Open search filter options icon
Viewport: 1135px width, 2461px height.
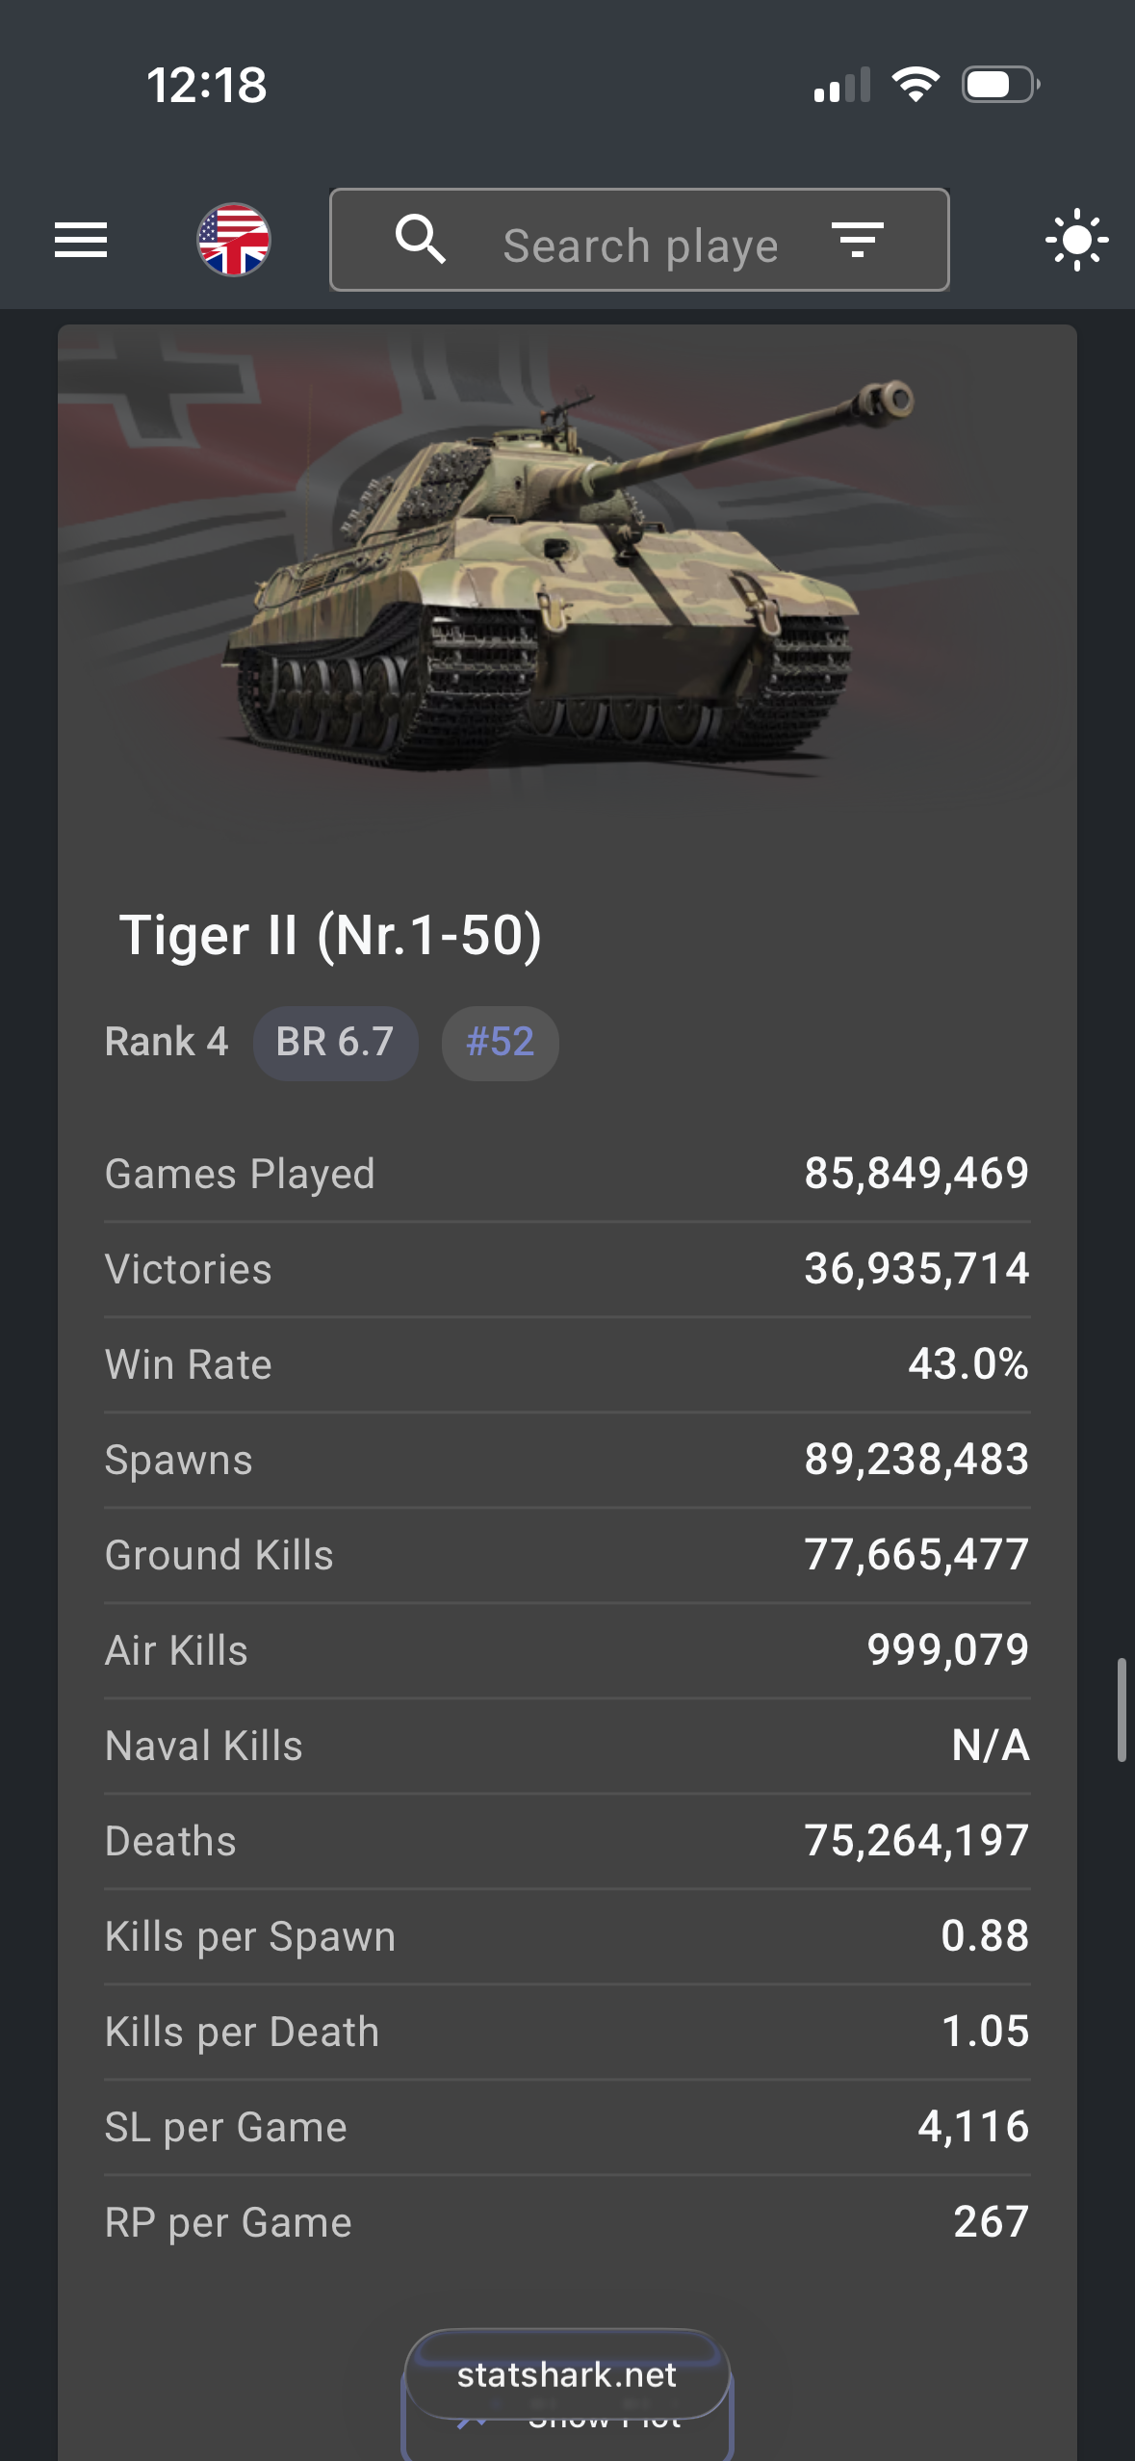[x=857, y=240]
